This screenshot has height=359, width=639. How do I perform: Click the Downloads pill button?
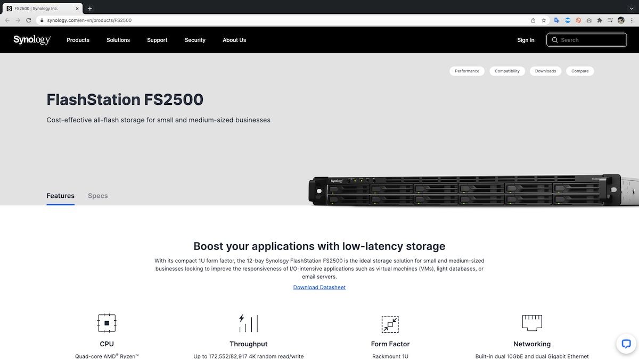pos(545,71)
